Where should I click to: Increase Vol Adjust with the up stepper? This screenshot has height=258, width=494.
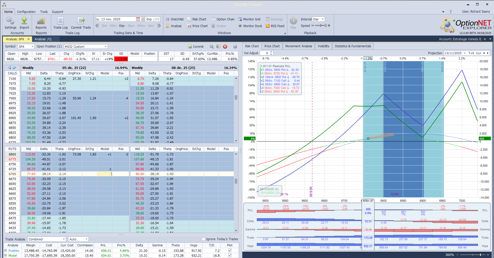click(x=271, y=52)
